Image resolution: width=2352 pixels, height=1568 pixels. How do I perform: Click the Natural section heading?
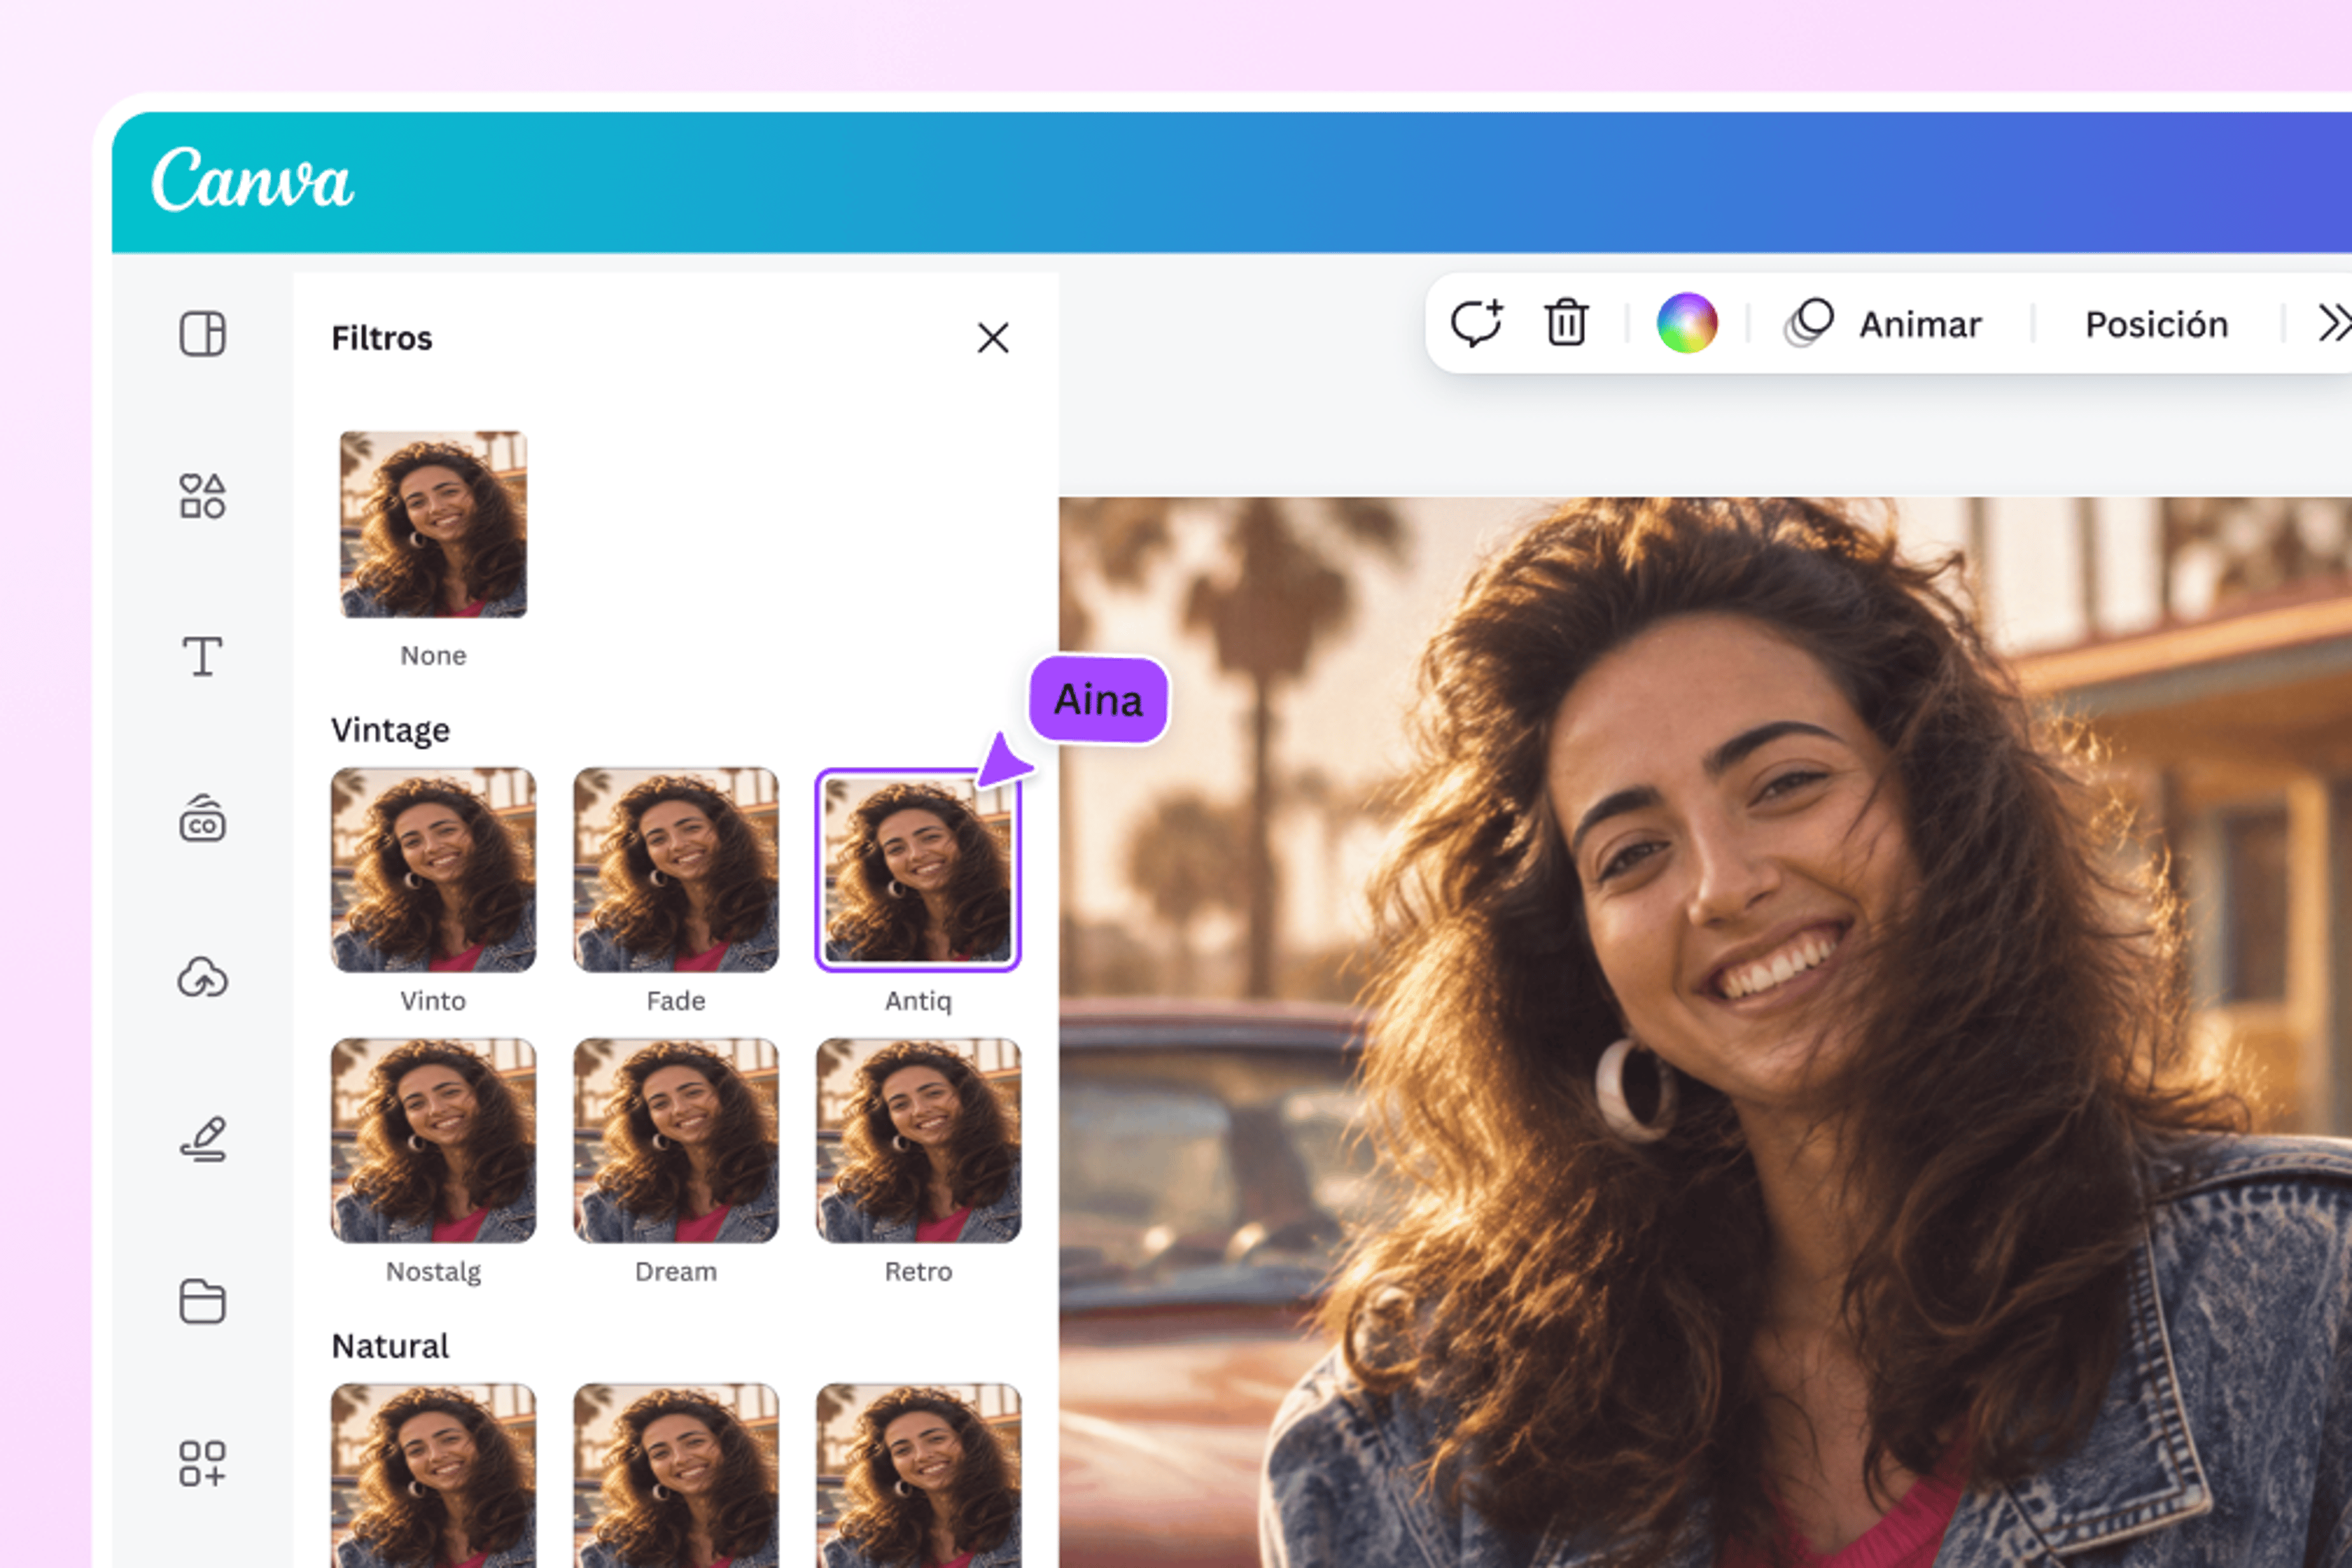coord(390,1346)
